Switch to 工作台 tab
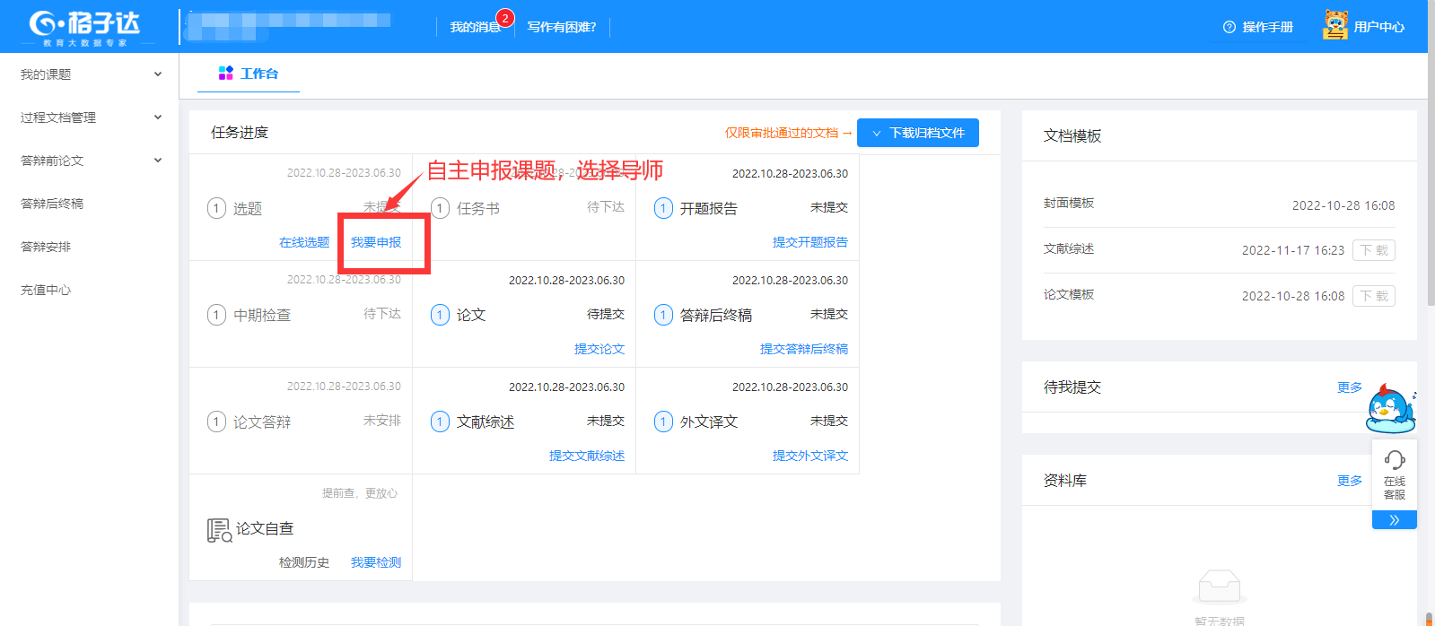This screenshot has height=626, width=1435. pos(249,74)
